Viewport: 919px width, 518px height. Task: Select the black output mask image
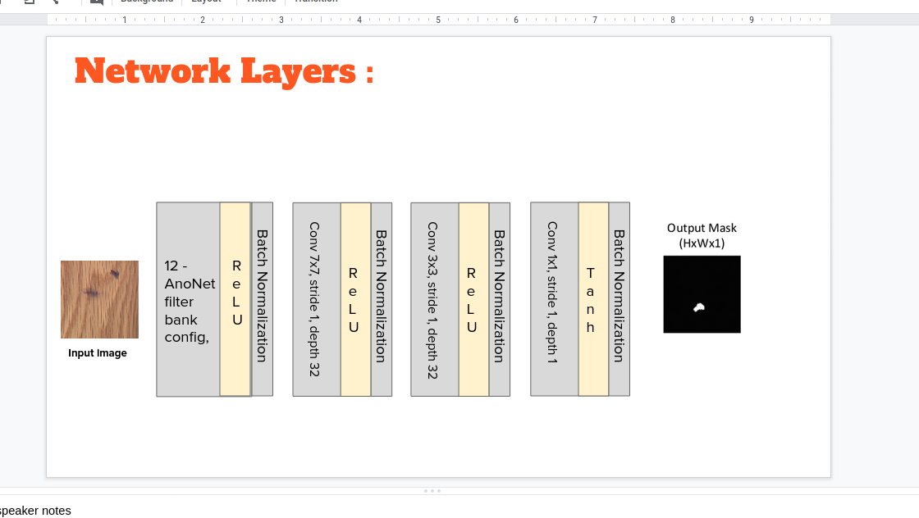702,294
